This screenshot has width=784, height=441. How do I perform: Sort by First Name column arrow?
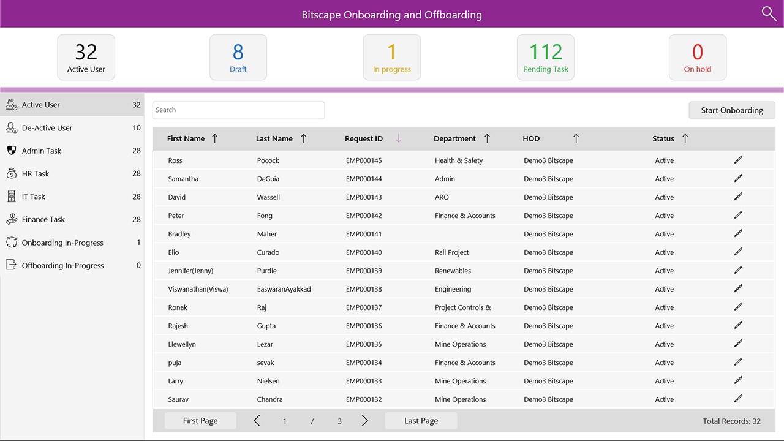214,138
